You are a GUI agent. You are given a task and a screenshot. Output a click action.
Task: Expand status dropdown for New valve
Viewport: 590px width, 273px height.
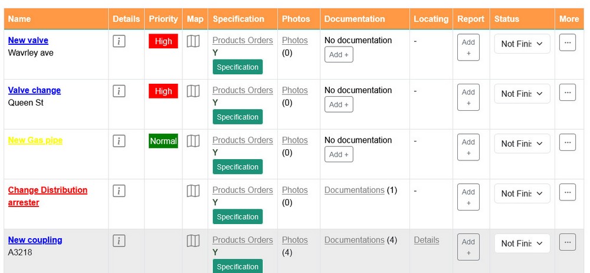(x=522, y=44)
